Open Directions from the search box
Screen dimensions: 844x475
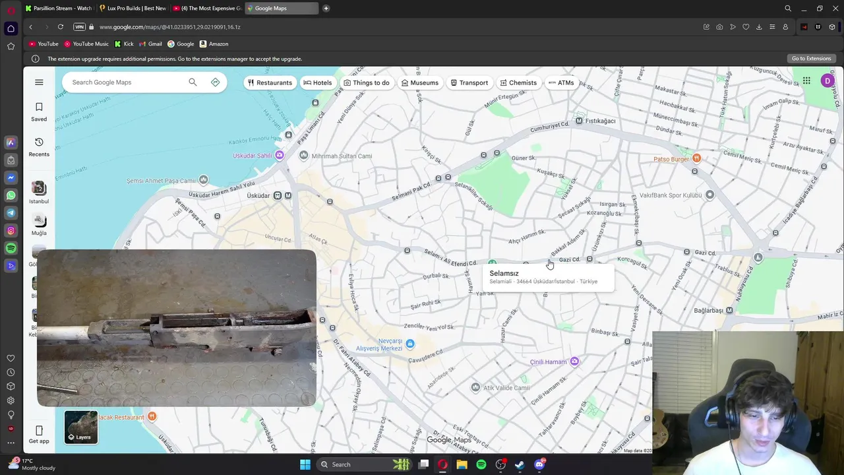[215, 82]
